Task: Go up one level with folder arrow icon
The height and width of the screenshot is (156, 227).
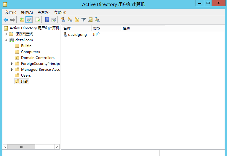Action: coord(22,20)
